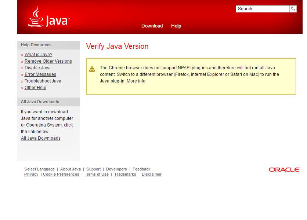Click the Help Resources sidebar header
The width and height of the screenshot is (307, 220).
point(48,45)
